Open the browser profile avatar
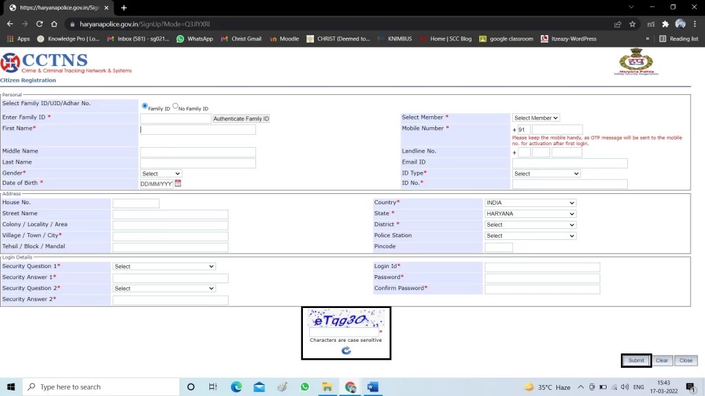 click(x=680, y=23)
